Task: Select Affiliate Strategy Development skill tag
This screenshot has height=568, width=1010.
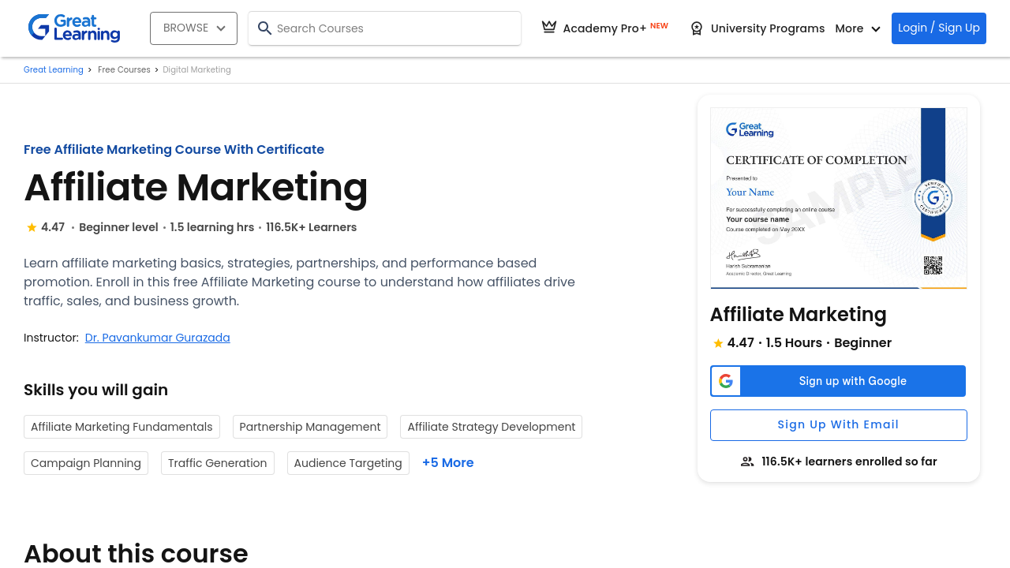Action: (491, 427)
